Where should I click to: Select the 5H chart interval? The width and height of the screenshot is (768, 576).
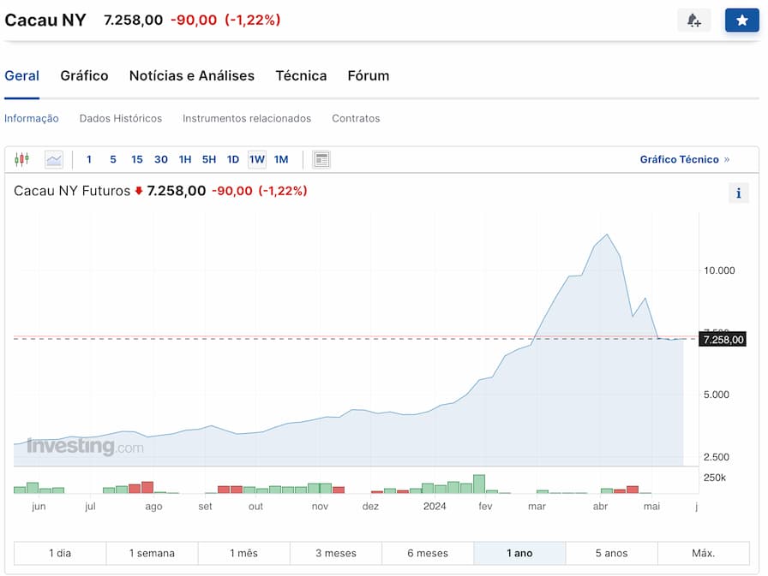(x=209, y=159)
